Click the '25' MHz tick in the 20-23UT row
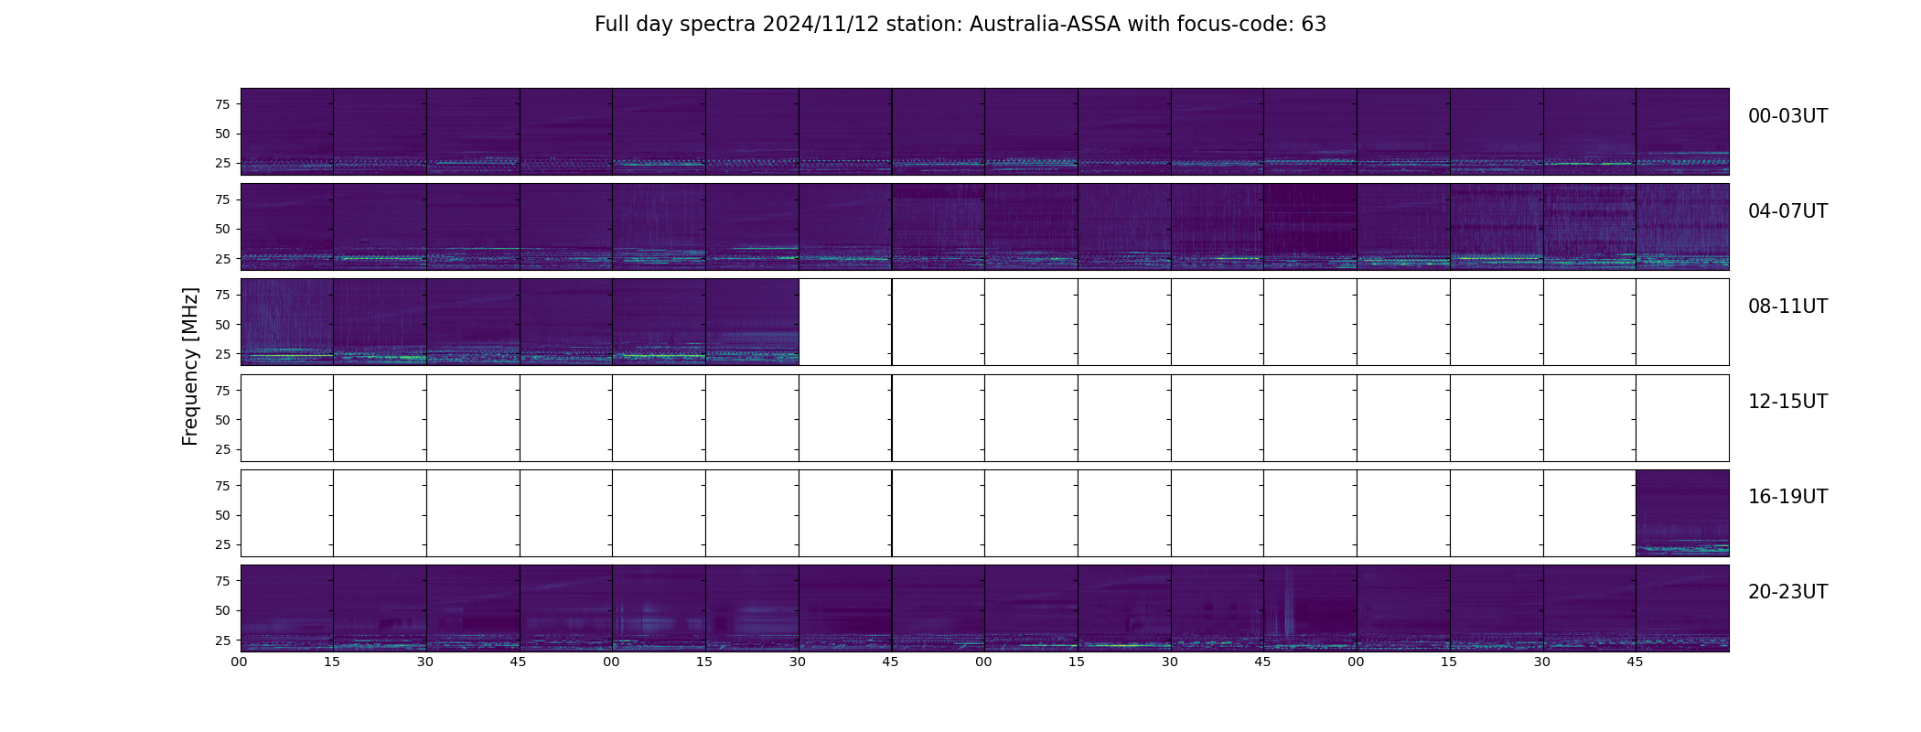This screenshot has width=1921, height=732. [222, 640]
